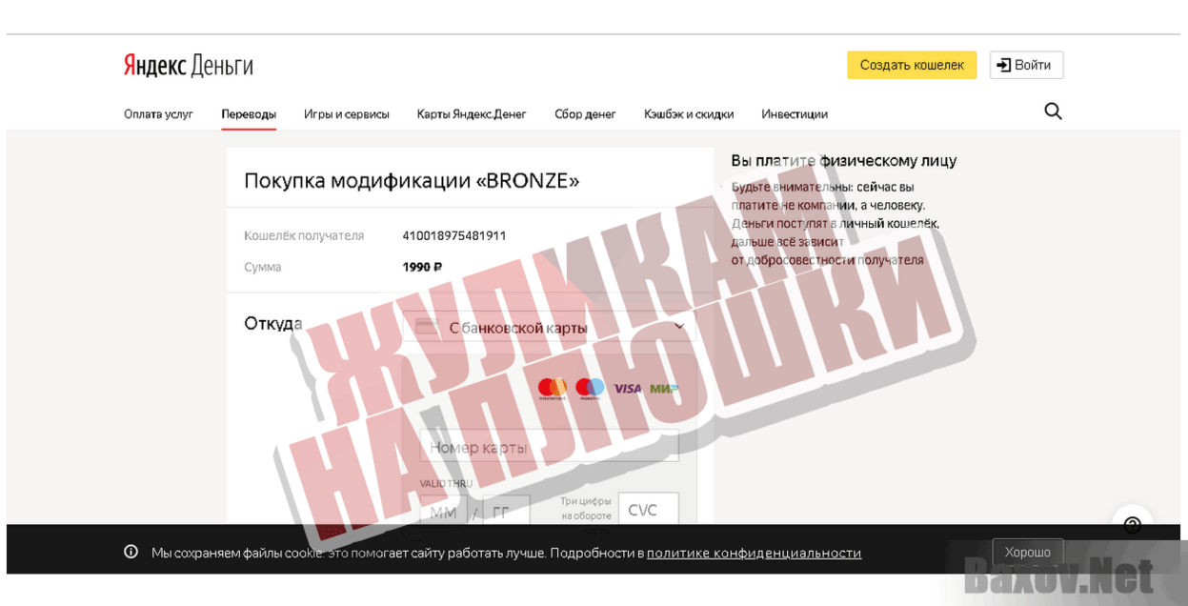The height and width of the screenshot is (606, 1188).
Task: Open Сбор денег menu item
Action: (585, 114)
